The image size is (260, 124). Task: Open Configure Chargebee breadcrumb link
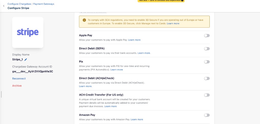coord(19,4)
